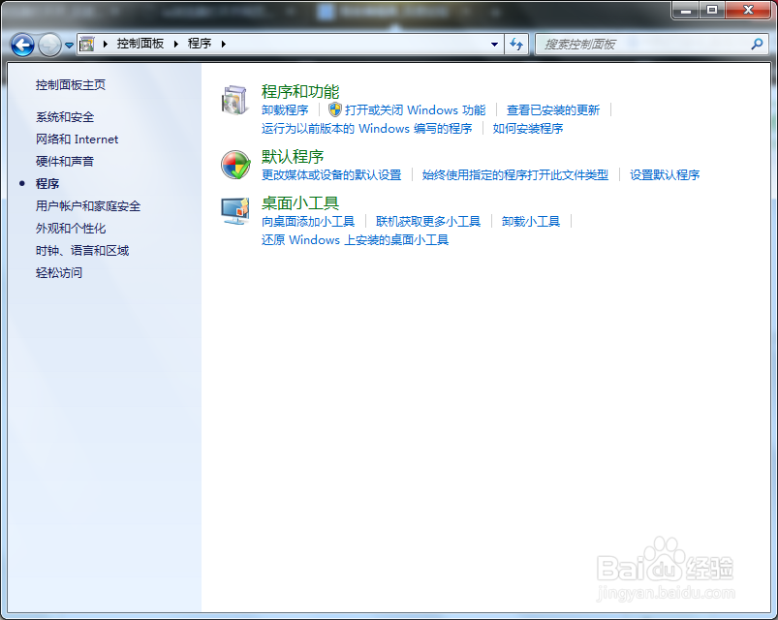Click the Control Panel icon in the breadcrumb bar
Viewport: 778px width, 620px height.
pyautogui.click(x=89, y=44)
